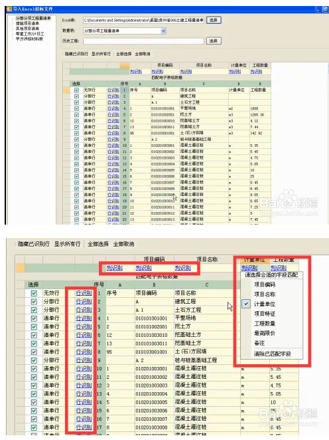Click 行识别 link for row 17, lower view
The height and width of the screenshot is (440, 329).
[x=84, y=427]
